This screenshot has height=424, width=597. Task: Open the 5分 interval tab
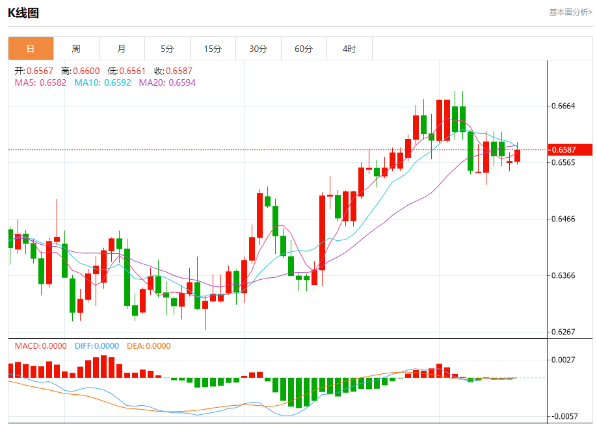[167, 49]
